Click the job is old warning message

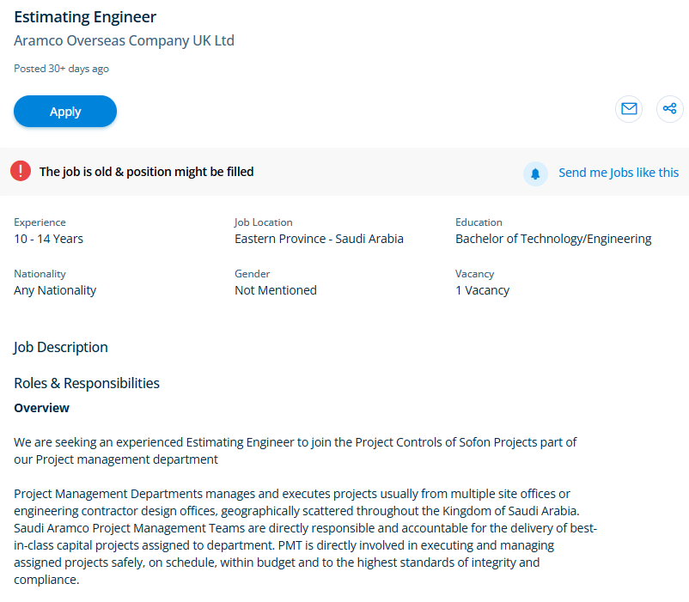click(x=146, y=172)
